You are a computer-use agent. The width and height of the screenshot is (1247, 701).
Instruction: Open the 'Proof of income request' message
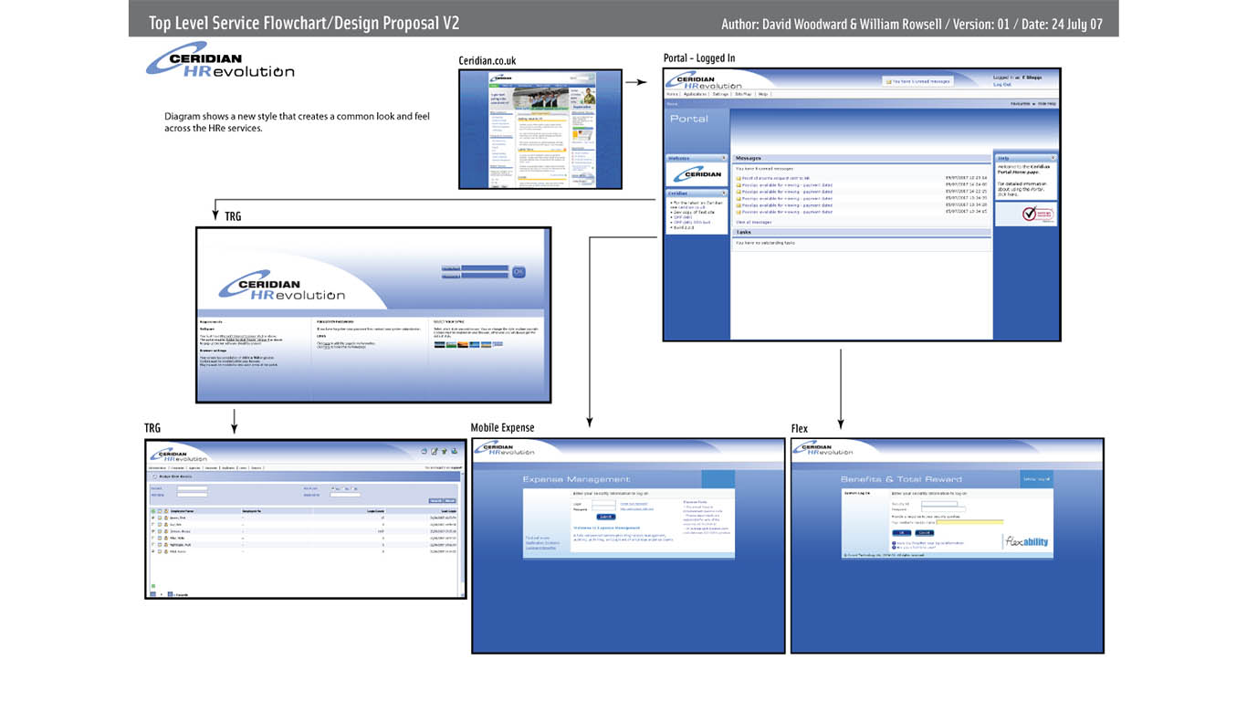[x=776, y=178]
